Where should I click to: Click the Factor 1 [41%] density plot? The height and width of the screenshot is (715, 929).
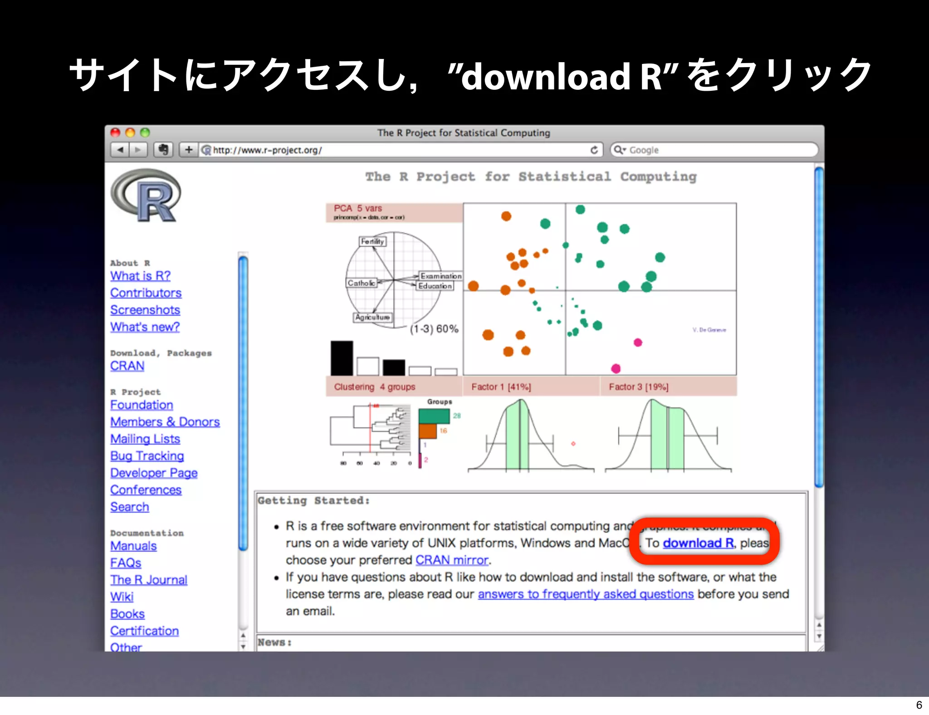(531, 436)
